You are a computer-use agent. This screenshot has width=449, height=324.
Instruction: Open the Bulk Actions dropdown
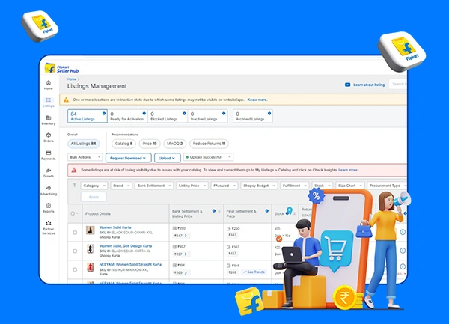pyautogui.click(x=85, y=157)
